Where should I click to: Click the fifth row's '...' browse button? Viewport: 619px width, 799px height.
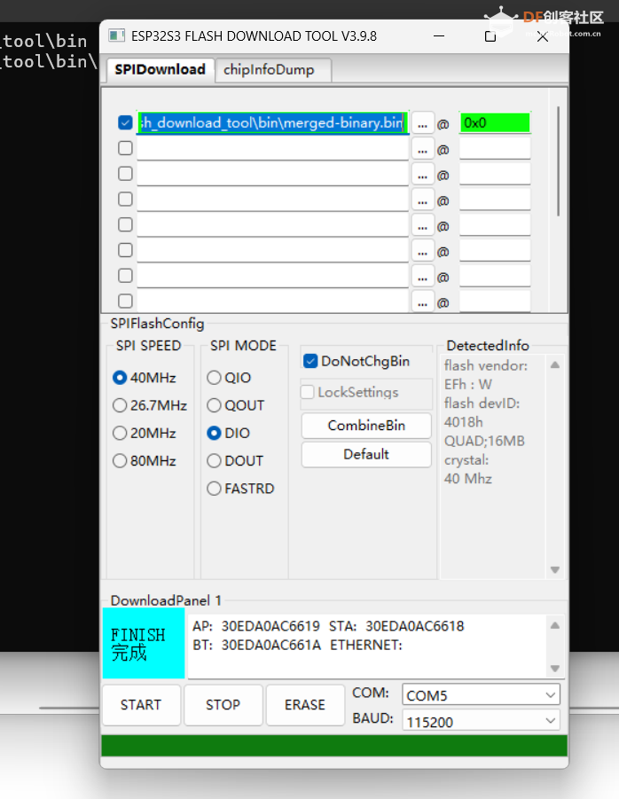pos(422,225)
